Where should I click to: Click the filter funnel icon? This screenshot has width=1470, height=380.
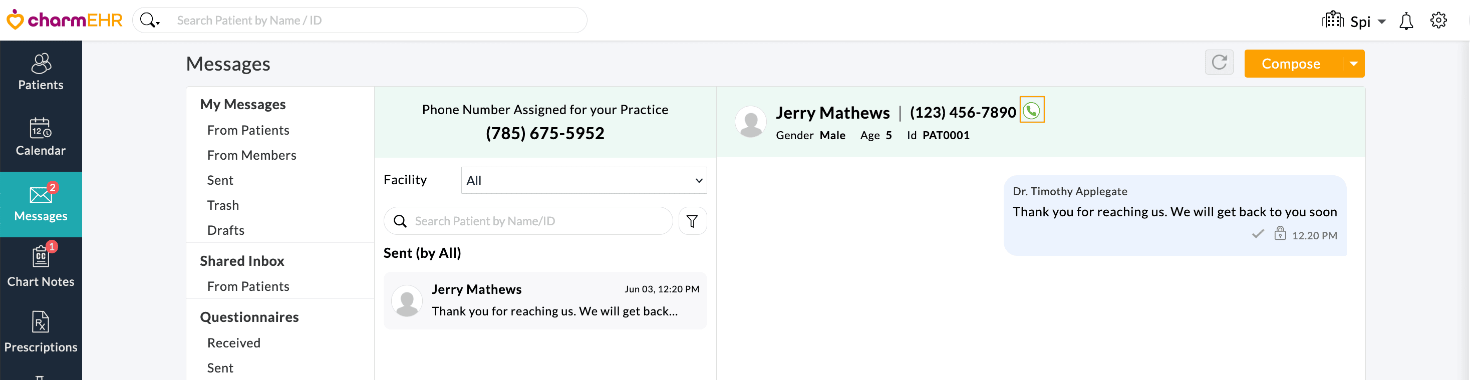[692, 221]
